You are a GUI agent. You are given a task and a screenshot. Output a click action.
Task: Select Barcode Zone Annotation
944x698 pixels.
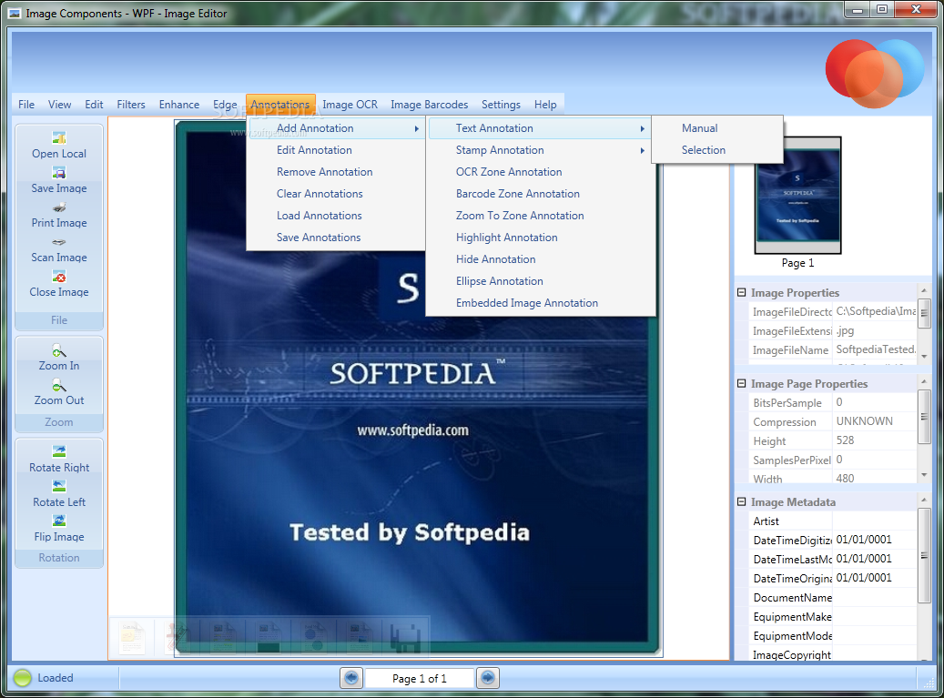pos(540,194)
